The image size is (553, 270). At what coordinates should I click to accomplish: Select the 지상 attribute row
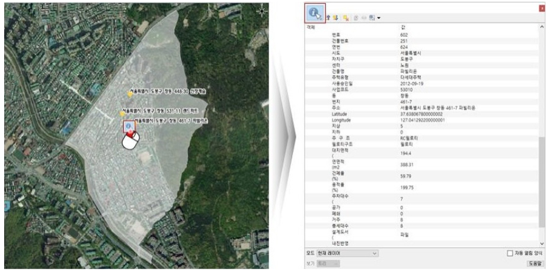[x=421, y=126]
